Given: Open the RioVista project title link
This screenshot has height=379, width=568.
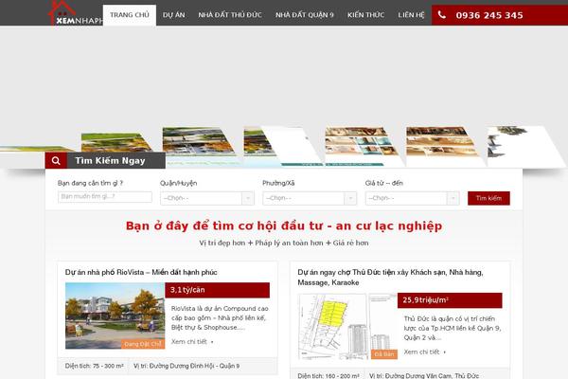Looking at the screenshot, I should coord(141,272).
